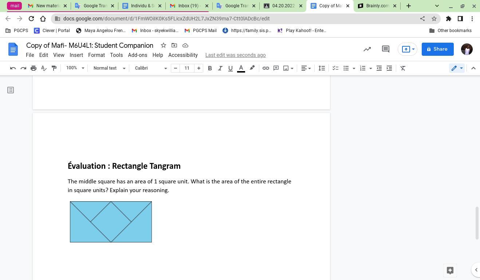Expand the Normal text style dropdown
The image size is (480, 280).
(109, 68)
